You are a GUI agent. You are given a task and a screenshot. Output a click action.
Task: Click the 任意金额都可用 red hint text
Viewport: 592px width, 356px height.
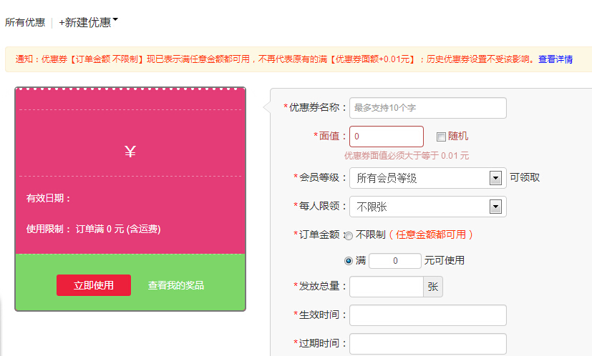(431, 234)
